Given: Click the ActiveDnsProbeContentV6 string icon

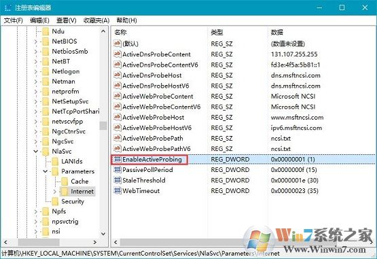Looking at the screenshot, I should 118,65.
